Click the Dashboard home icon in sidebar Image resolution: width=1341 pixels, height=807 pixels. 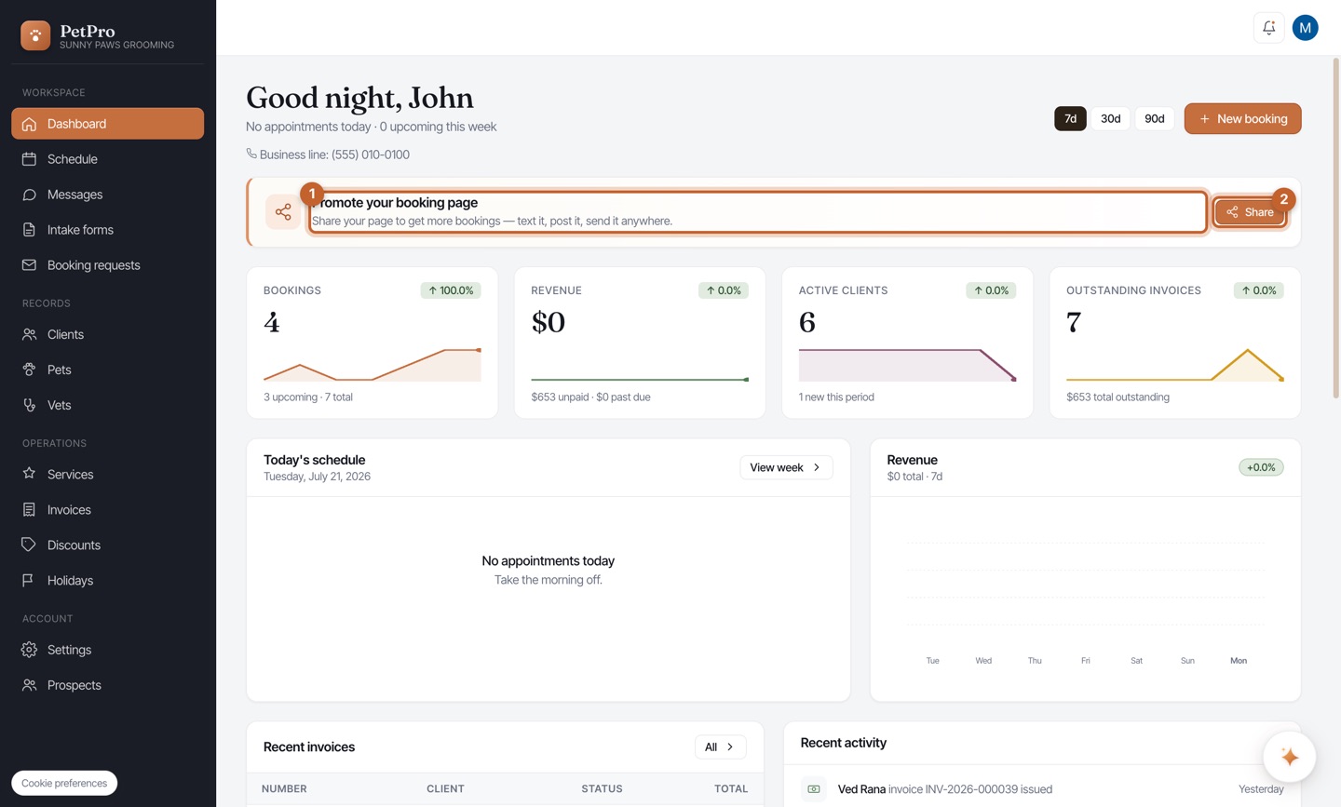point(30,124)
